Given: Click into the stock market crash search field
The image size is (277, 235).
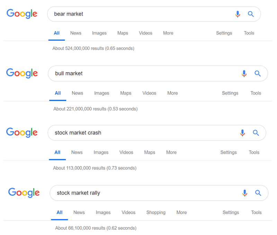Looking at the screenshot, I should (x=138, y=133).
